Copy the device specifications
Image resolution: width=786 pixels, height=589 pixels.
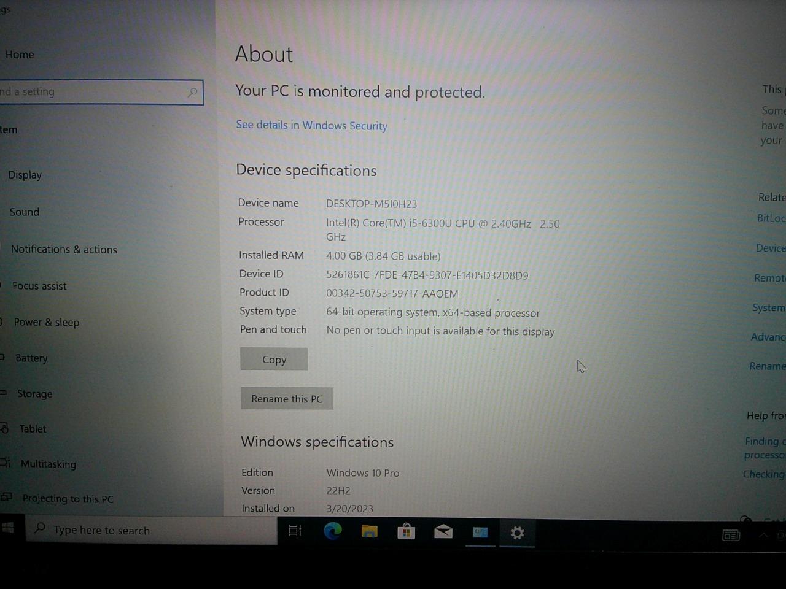click(x=274, y=360)
